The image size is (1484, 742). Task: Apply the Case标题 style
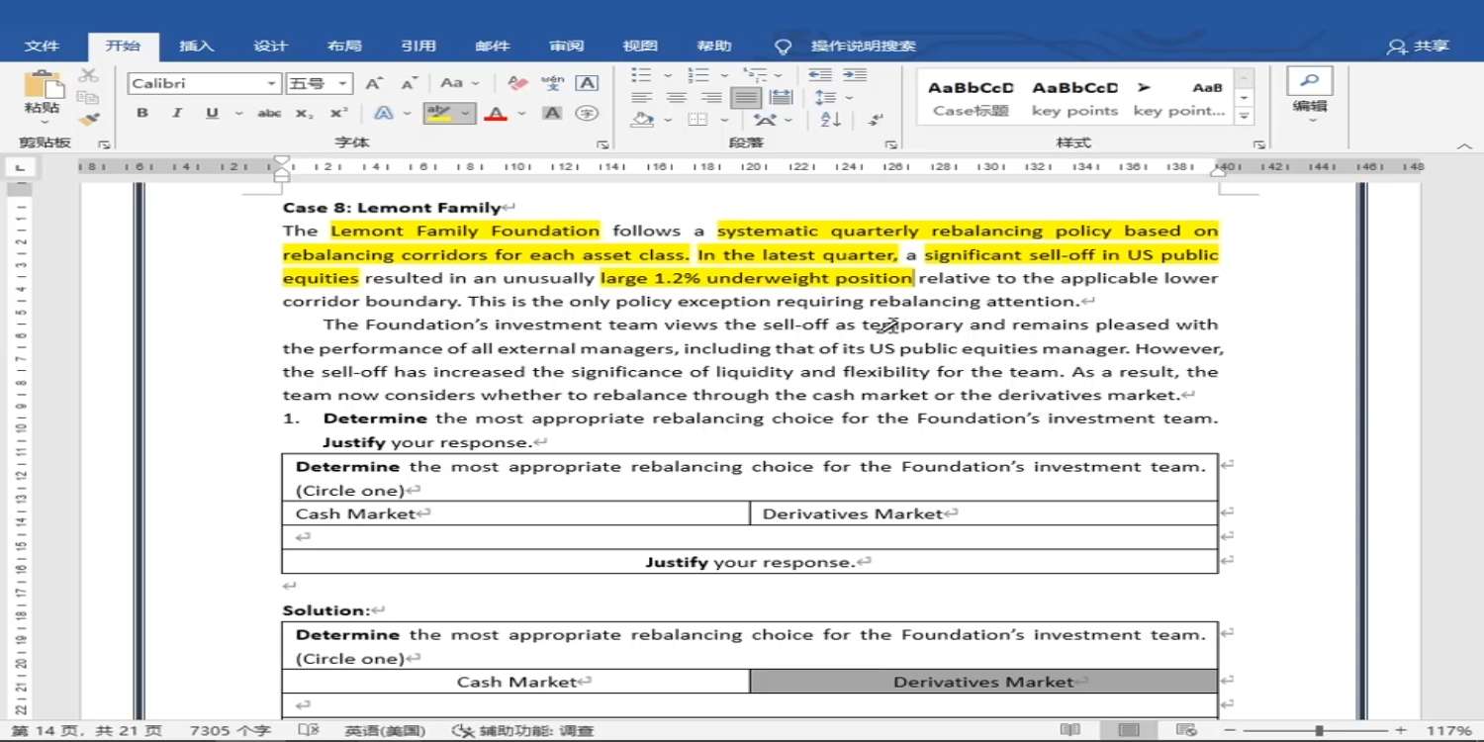(971, 98)
